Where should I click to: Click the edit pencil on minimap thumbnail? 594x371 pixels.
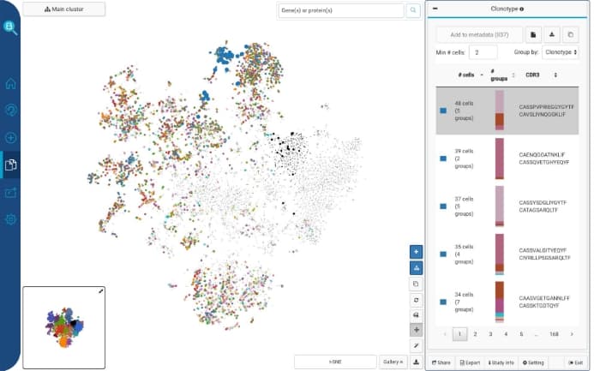[x=100, y=292]
